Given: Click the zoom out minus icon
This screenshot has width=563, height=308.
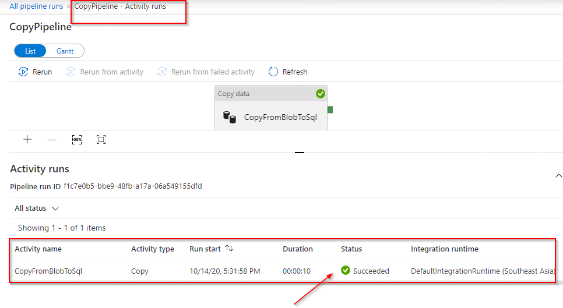Looking at the screenshot, I should [52, 140].
